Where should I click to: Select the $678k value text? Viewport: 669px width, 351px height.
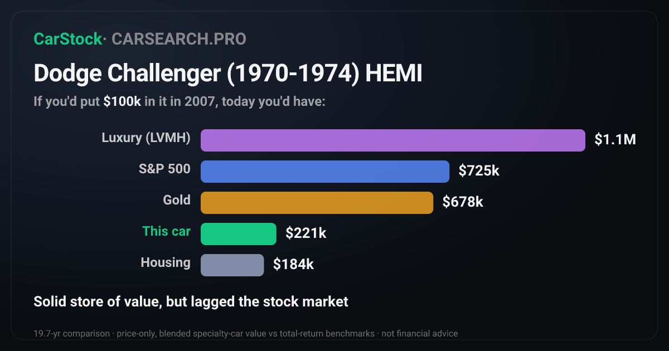[x=463, y=202]
